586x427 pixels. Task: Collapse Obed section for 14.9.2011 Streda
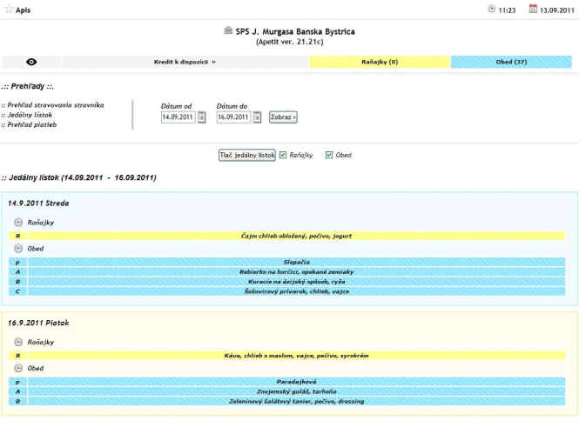18,249
